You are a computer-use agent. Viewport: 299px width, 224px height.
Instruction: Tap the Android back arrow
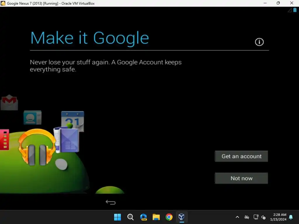(111, 202)
